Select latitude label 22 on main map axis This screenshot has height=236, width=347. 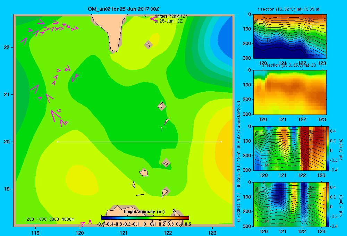tap(7, 47)
